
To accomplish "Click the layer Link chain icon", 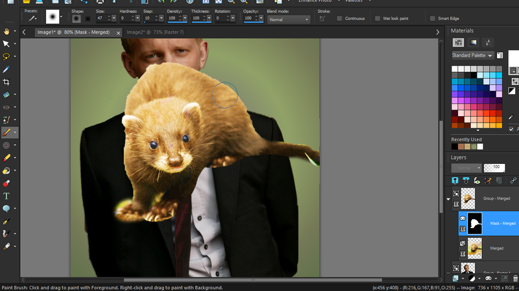I will tap(513, 180).
